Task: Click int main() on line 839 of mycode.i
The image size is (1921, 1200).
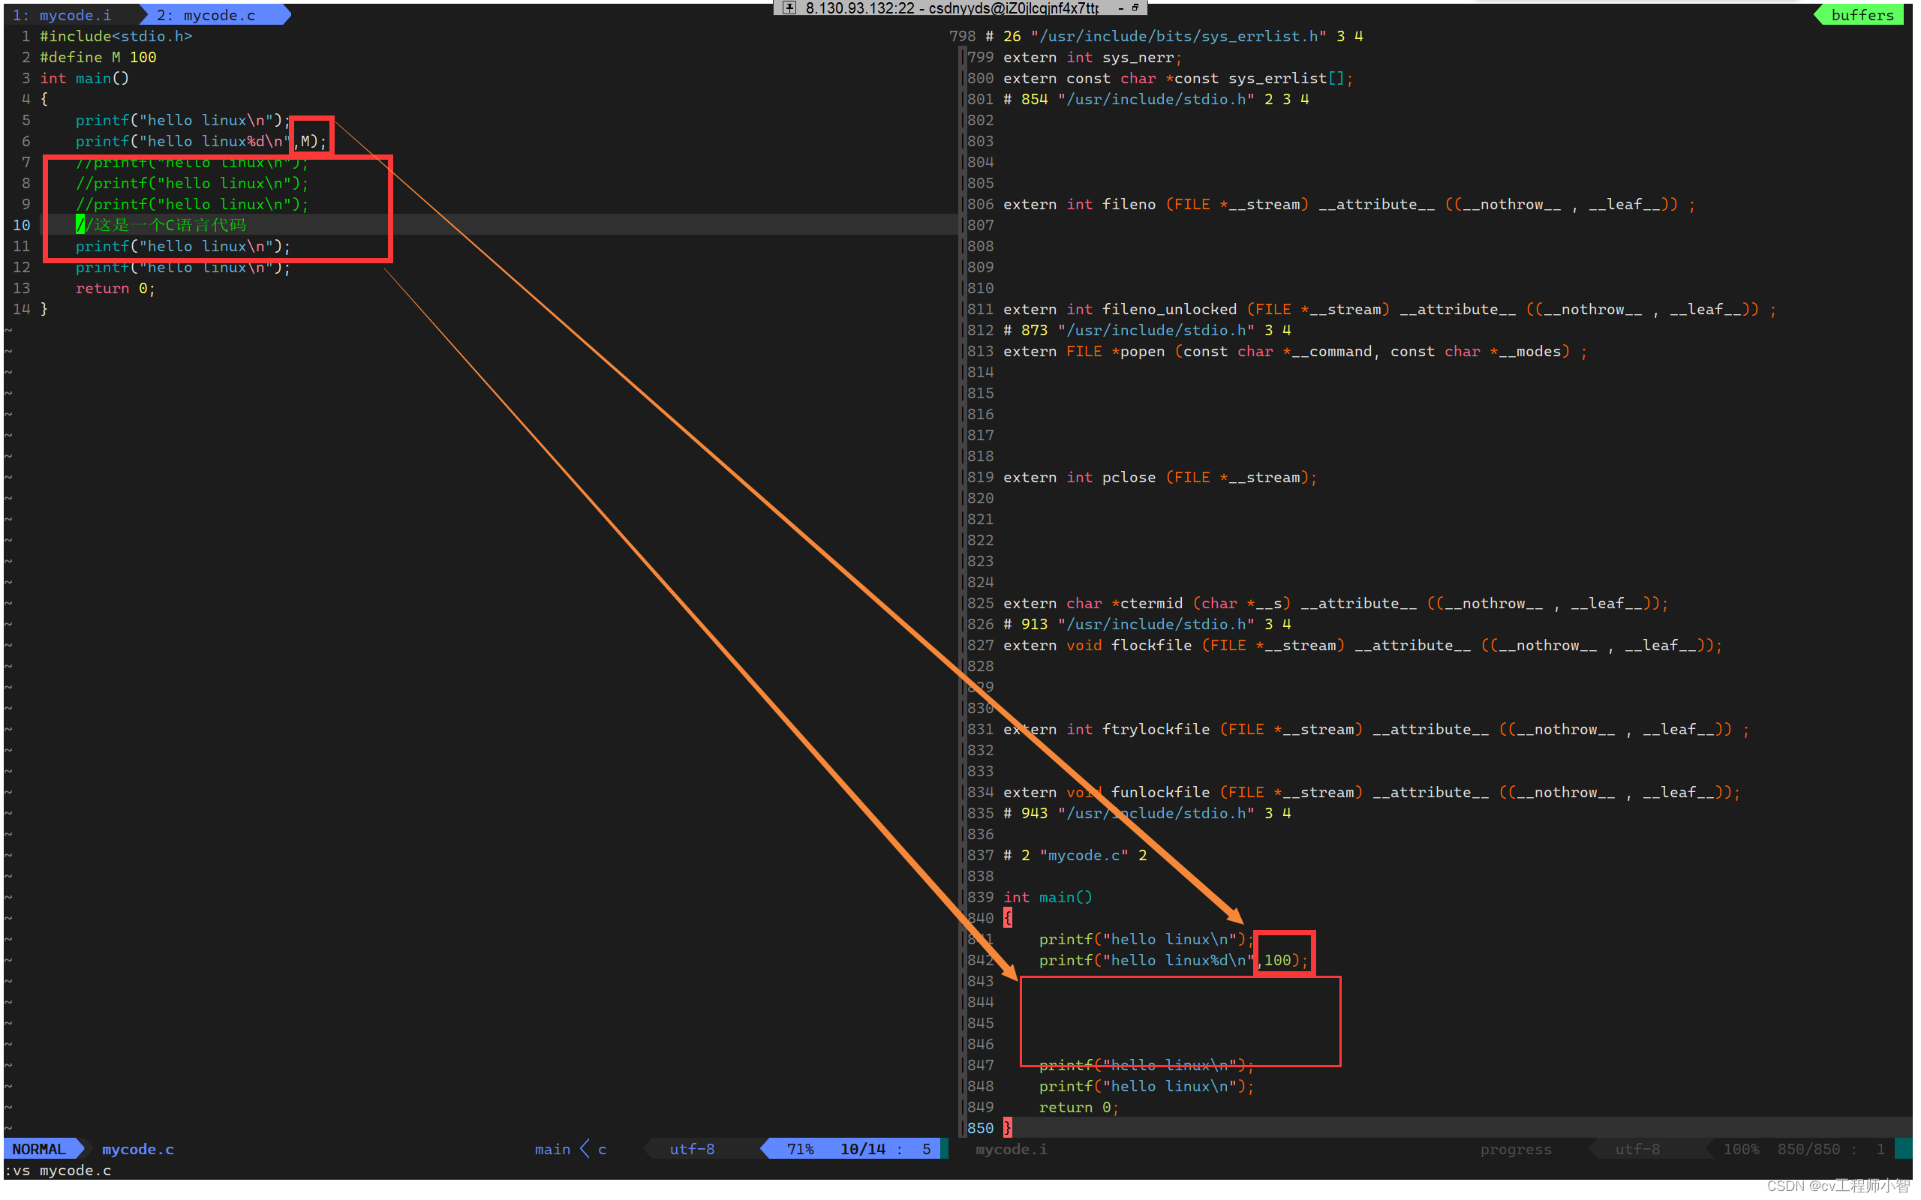Action: (x=1048, y=898)
